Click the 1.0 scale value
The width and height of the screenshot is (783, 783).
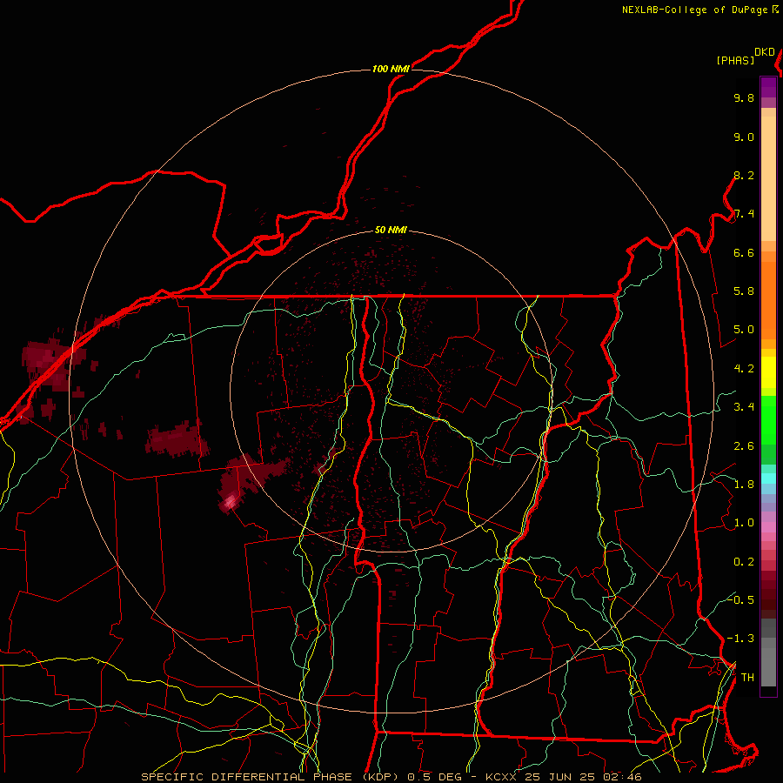pyautogui.click(x=744, y=523)
